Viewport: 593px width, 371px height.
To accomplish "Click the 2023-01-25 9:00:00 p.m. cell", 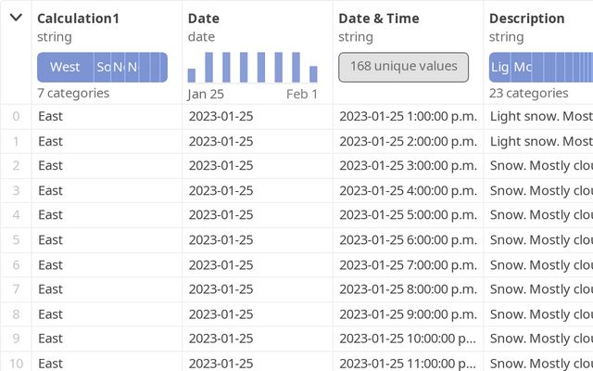I will pyautogui.click(x=408, y=314).
